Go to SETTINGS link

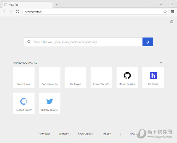point(45,134)
